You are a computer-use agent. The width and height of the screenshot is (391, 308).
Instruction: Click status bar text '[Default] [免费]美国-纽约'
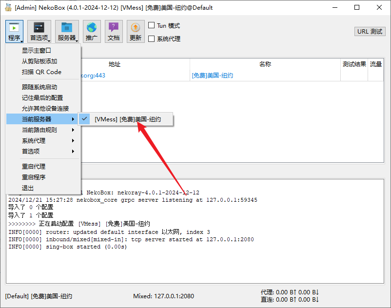tap(39, 296)
